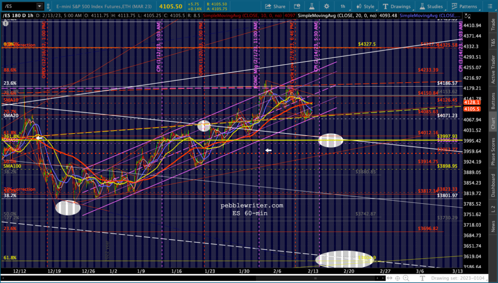The image size is (498, 283).
Task: Open the 1h timeframe selector
Action: coord(343,6)
